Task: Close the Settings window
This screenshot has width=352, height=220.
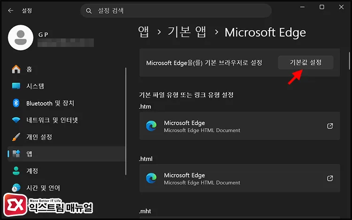Action: (x=341, y=7)
